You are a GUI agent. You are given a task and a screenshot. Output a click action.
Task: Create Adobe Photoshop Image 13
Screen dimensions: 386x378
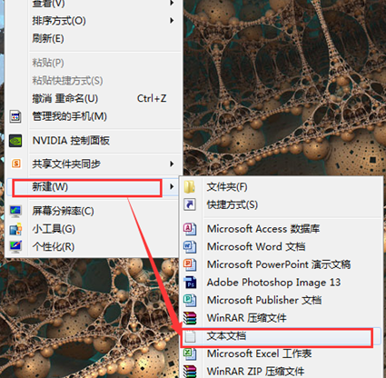(273, 283)
